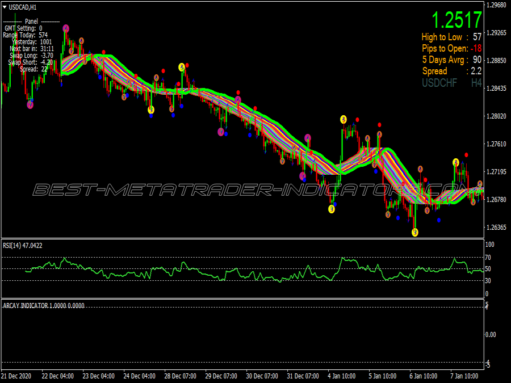Image resolution: width=511 pixels, height=383 pixels.
Task: Select the Range Today: 574 value
Action: pyautogui.click(x=25, y=35)
